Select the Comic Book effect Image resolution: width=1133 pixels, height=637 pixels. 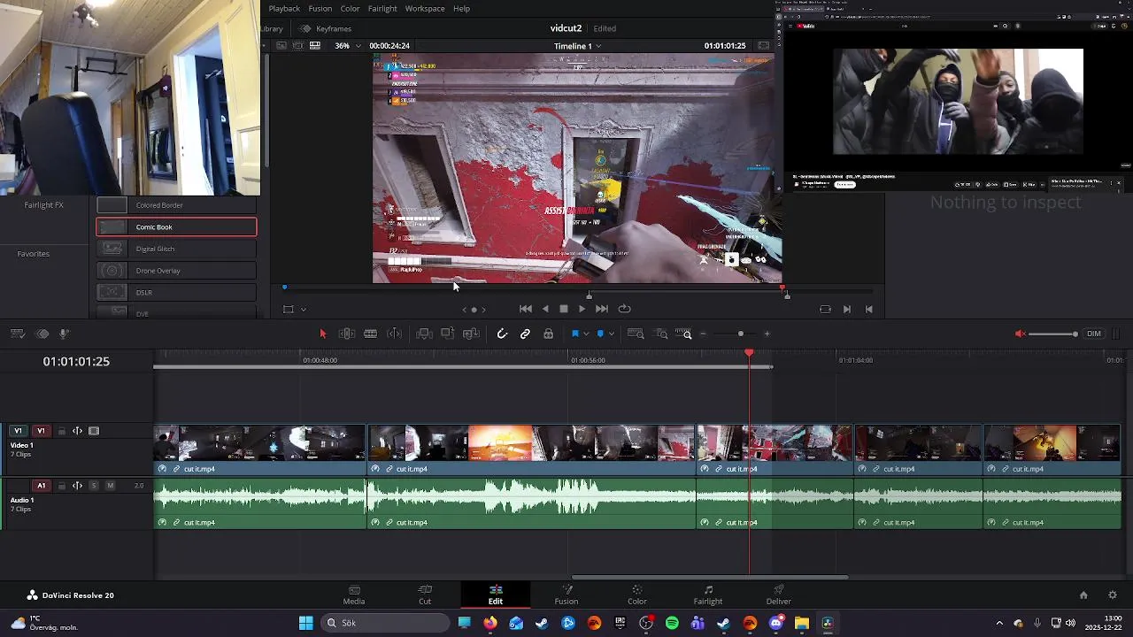pyautogui.click(x=176, y=227)
